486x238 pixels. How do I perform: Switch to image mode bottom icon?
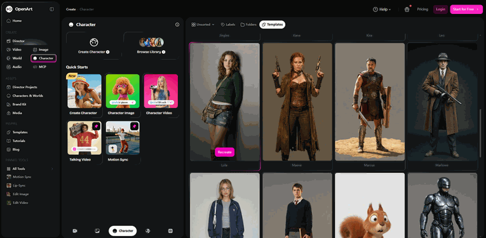point(97,231)
